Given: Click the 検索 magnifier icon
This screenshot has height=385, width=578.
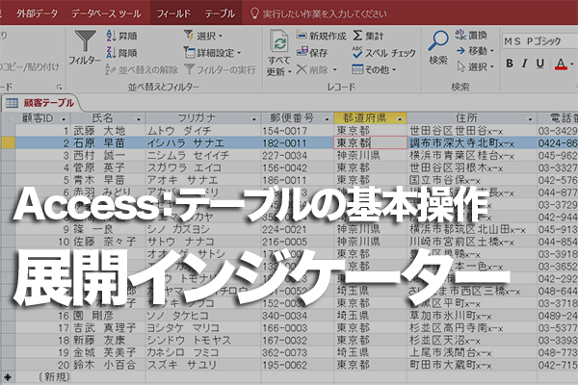Looking at the screenshot, I should click(x=438, y=41).
